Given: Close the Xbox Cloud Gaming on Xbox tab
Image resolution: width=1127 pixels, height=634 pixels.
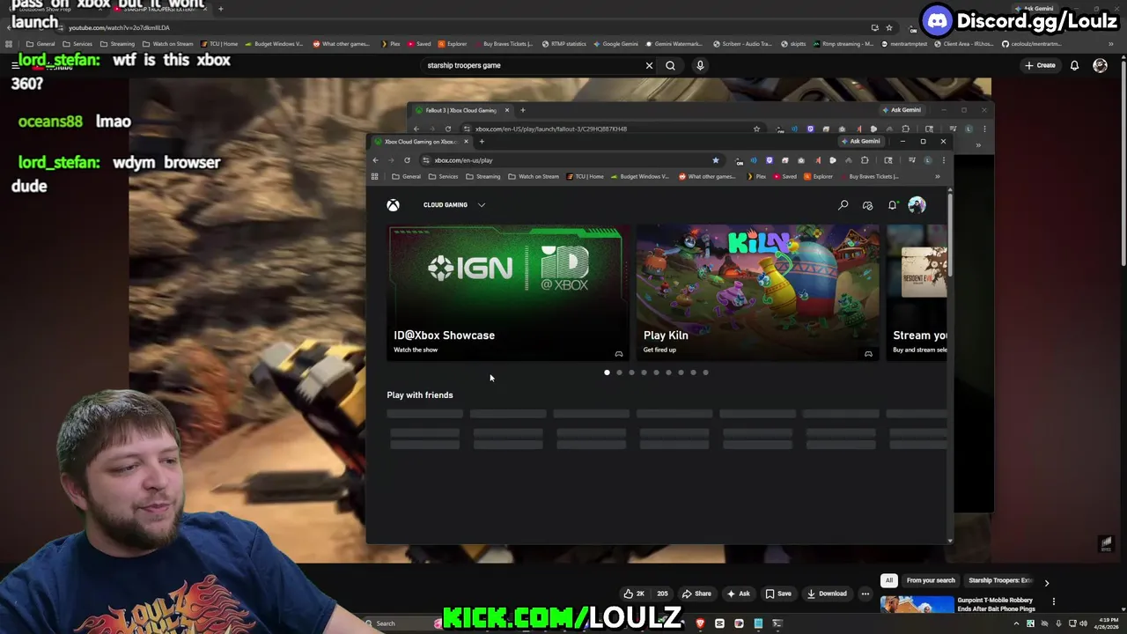Looking at the screenshot, I should pos(466,142).
